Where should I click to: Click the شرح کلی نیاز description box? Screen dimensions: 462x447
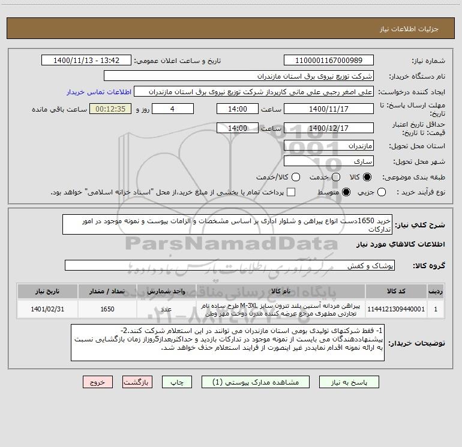[227, 224]
